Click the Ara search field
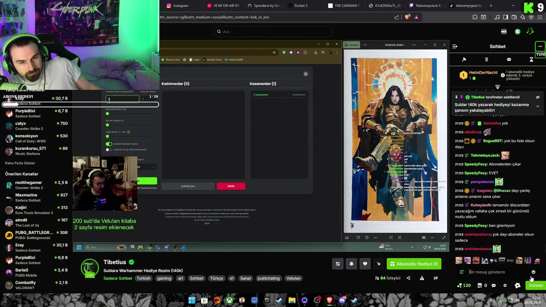 click(273, 32)
